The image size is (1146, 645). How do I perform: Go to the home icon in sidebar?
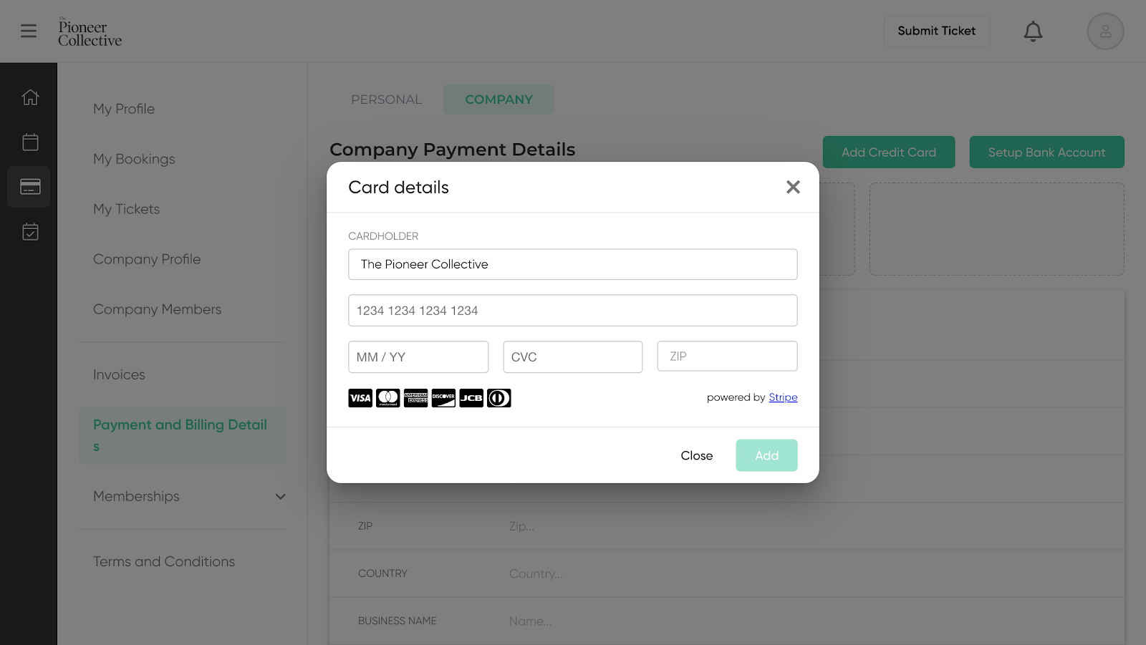(30, 97)
